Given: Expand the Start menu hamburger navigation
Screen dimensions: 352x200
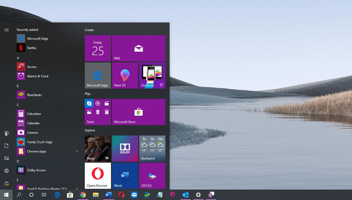Looking at the screenshot, I should click(x=7, y=30).
